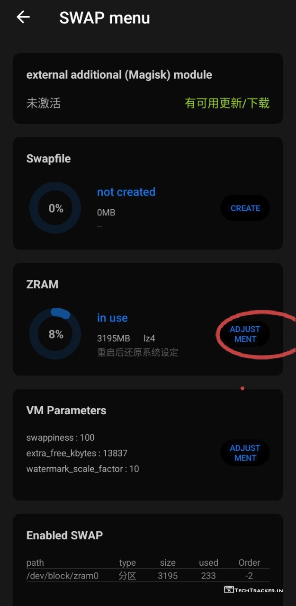Tap the Swapfile 0% circular usage indicator
The image size is (296, 606).
(x=55, y=208)
